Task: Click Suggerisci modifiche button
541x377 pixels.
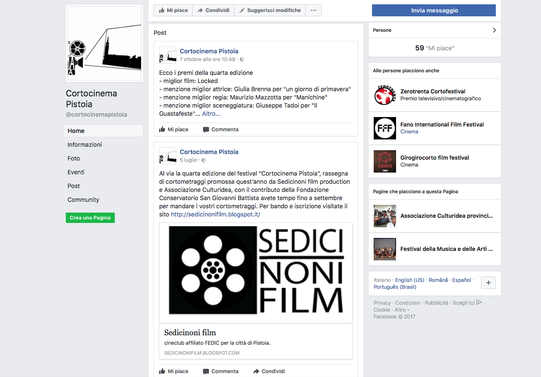Action: coord(270,10)
